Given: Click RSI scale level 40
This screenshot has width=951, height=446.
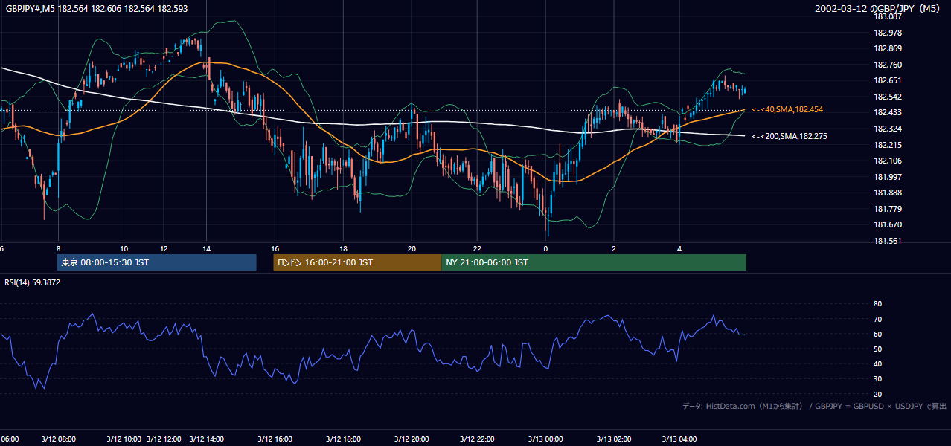Looking at the screenshot, I should coord(877,363).
